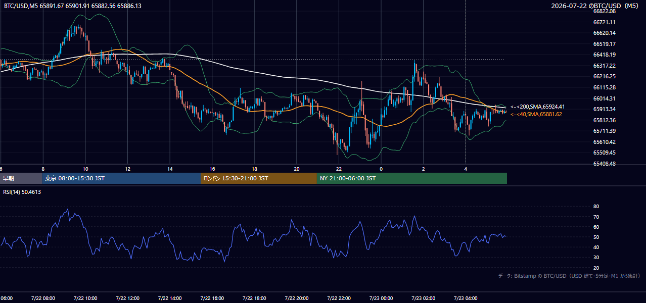Click the 200 SMA label 65924.41
Image resolution: width=646 pixels, height=303 pixels.
pyautogui.click(x=537, y=107)
